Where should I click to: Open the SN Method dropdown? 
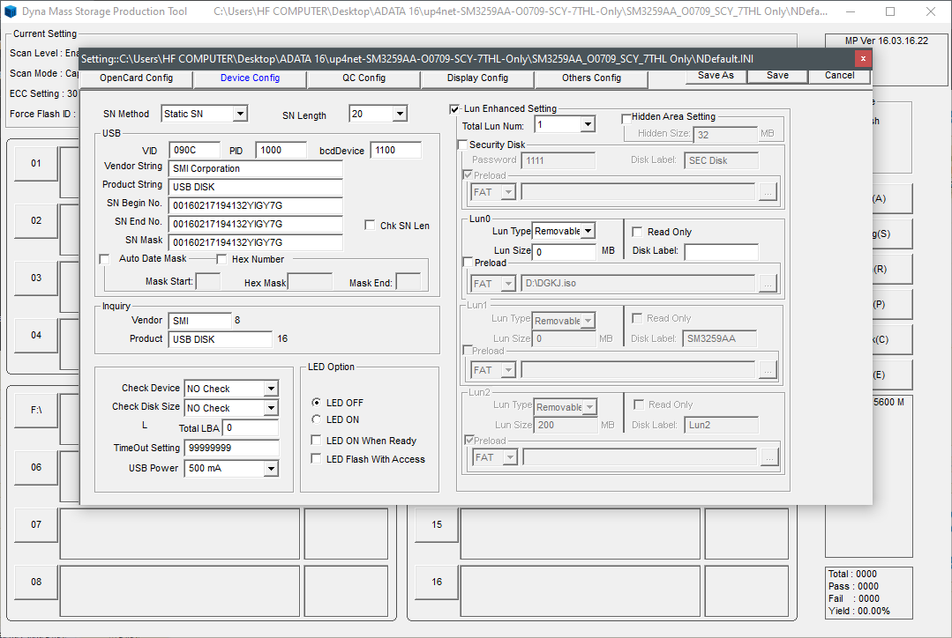(241, 114)
